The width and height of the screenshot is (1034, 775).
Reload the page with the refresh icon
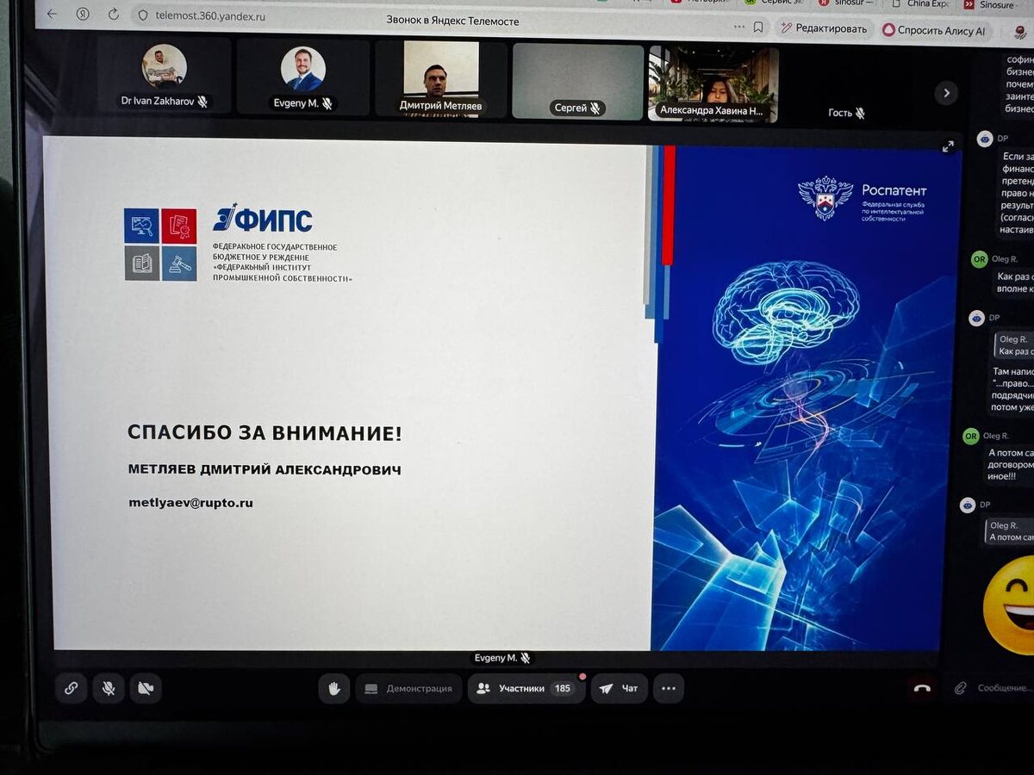113,15
